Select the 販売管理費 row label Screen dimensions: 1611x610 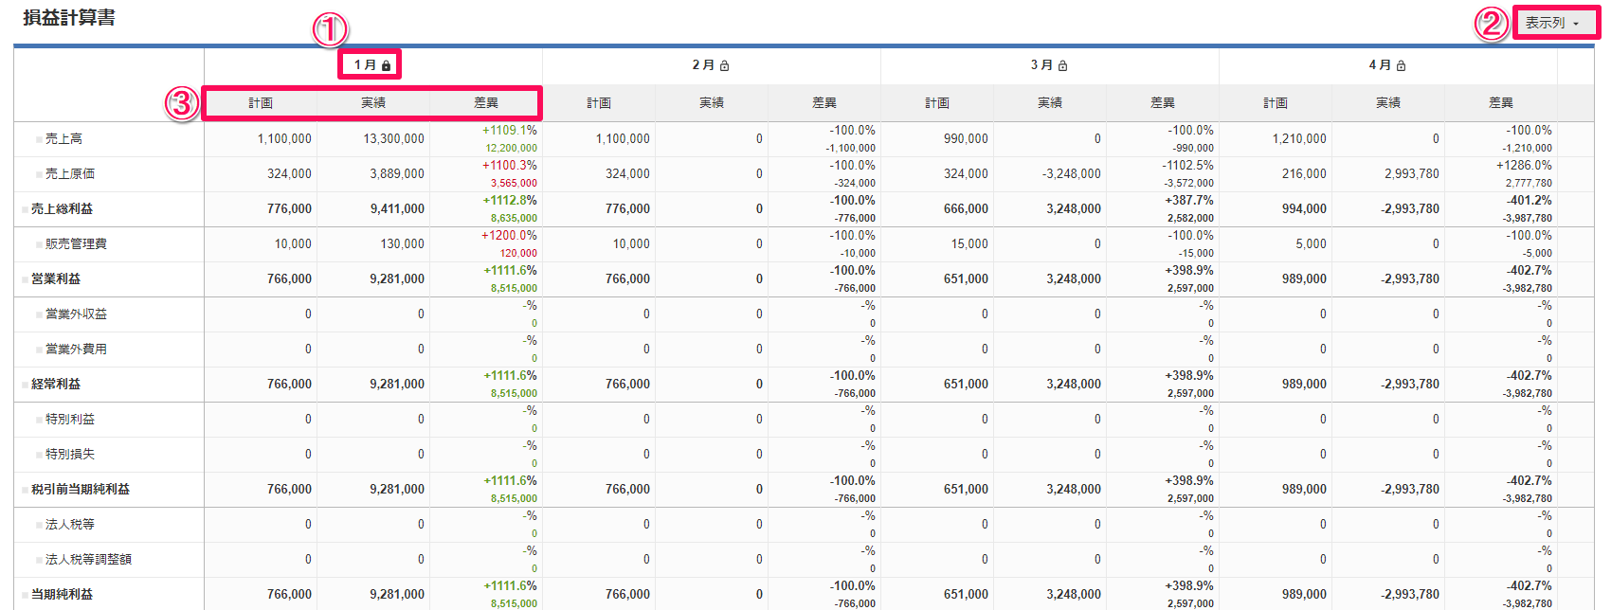click(76, 244)
